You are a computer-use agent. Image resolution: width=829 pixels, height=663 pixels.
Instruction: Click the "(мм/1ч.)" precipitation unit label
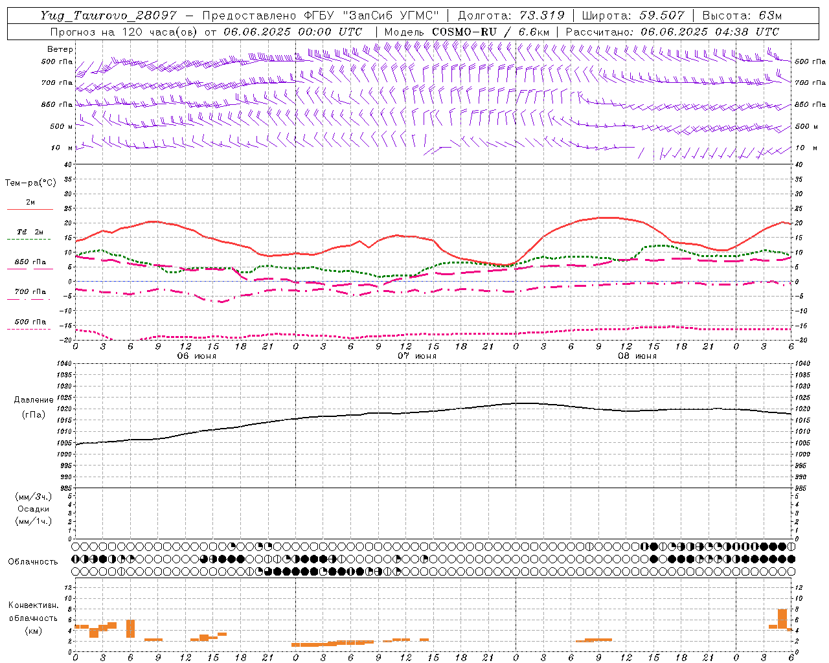(34, 521)
